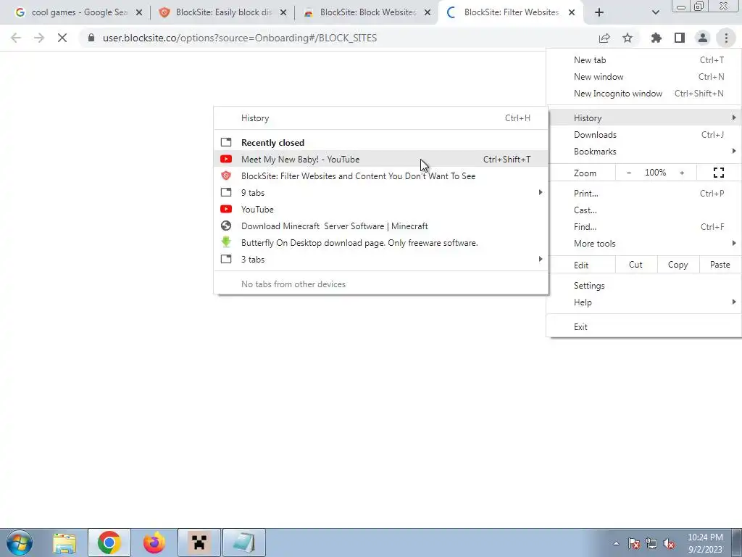Viewport: 742px width, 557px height.
Task: Expand the More tools submenu
Action: pos(643,244)
